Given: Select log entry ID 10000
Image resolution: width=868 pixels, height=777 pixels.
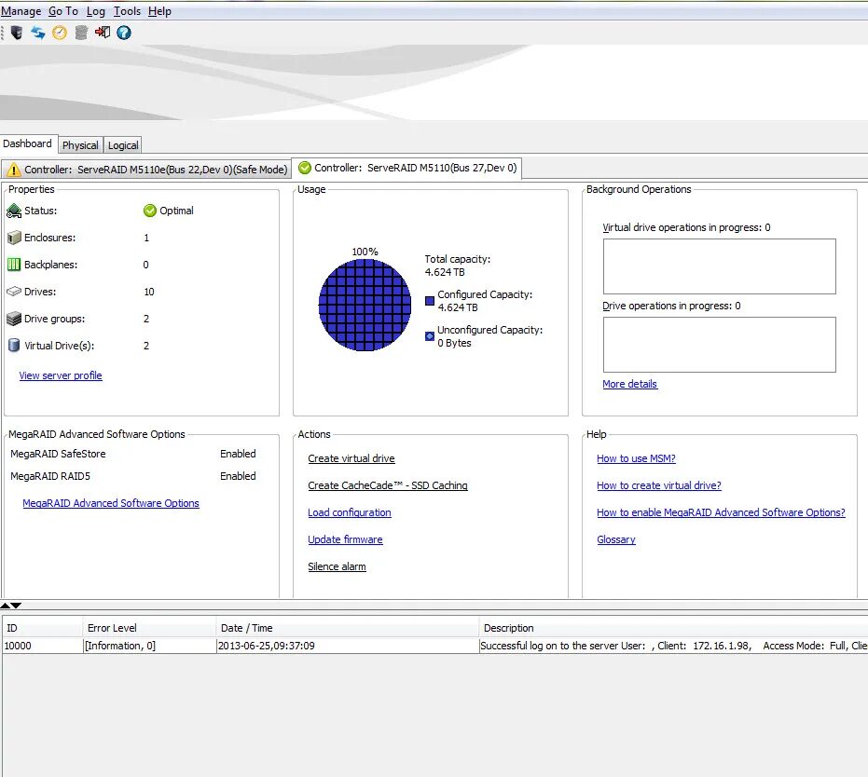Looking at the screenshot, I should coord(43,646).
